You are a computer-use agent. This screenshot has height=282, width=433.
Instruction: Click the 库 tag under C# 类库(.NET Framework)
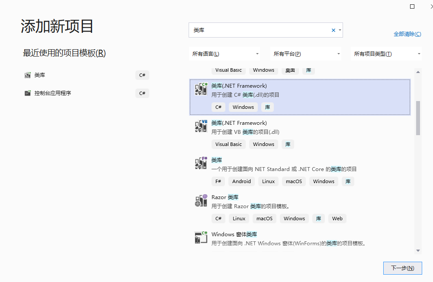pyautogui.click(x=268, y=107)
